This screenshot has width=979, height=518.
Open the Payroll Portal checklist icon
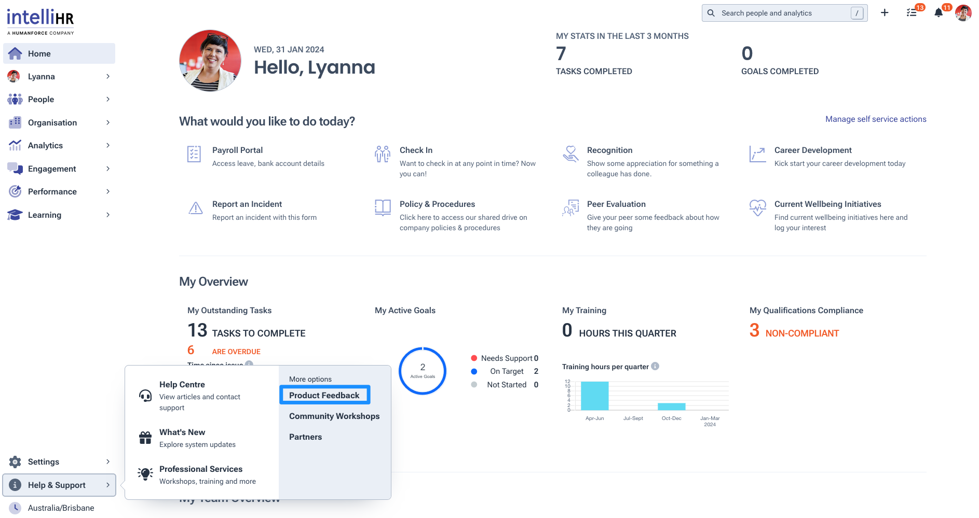tap(194, 154)
